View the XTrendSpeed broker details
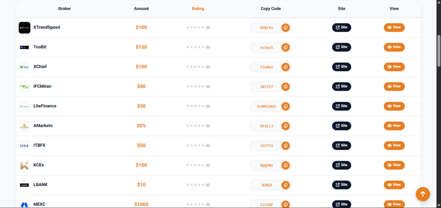 [394, 28]
